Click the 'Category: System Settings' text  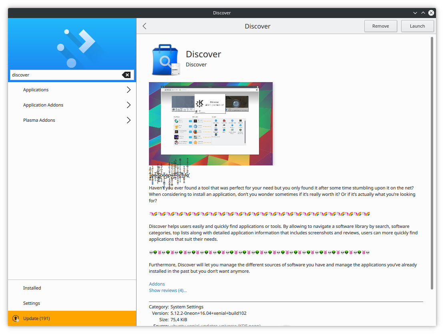coord(176,307)
